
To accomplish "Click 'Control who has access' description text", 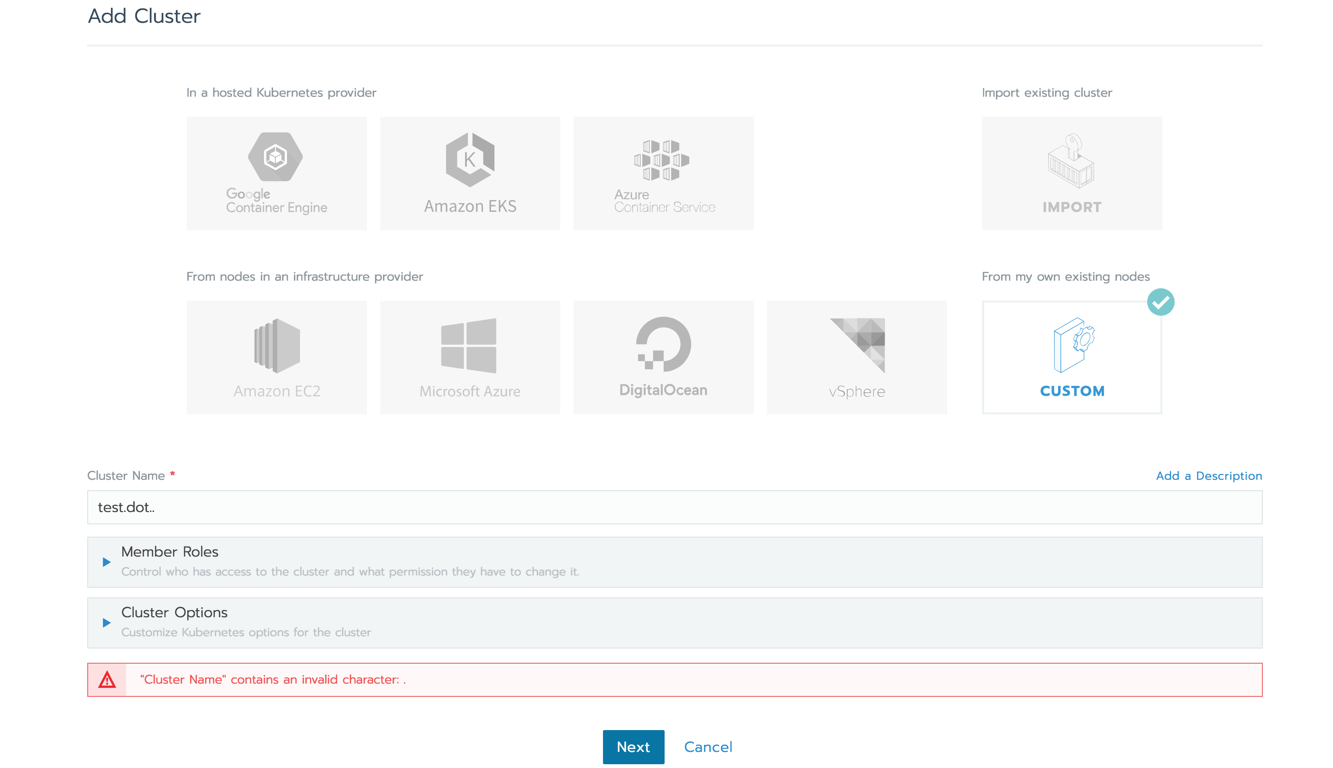I will click(350, 571).
